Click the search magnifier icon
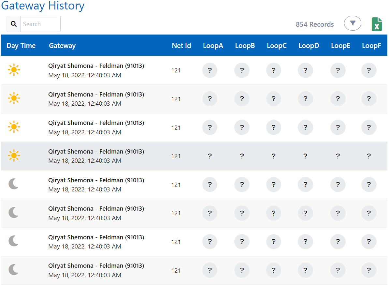The height and width of the screenshot is (285, 389). coord(13,24)
